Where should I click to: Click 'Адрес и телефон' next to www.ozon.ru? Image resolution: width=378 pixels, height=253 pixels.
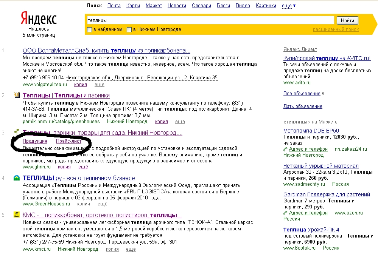(308, 213)
